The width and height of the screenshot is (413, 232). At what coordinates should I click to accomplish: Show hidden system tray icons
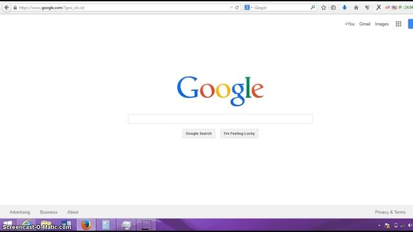(379, 226)
